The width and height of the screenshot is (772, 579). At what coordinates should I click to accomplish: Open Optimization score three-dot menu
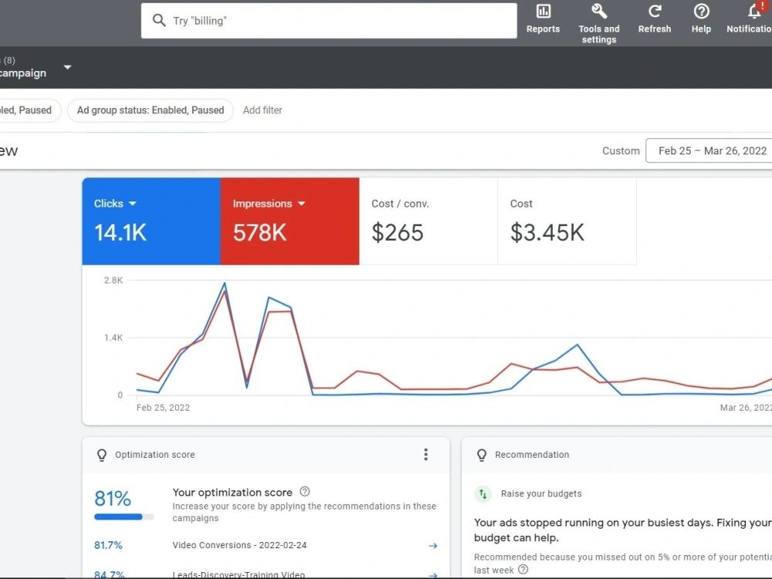(x=426, y=455)
